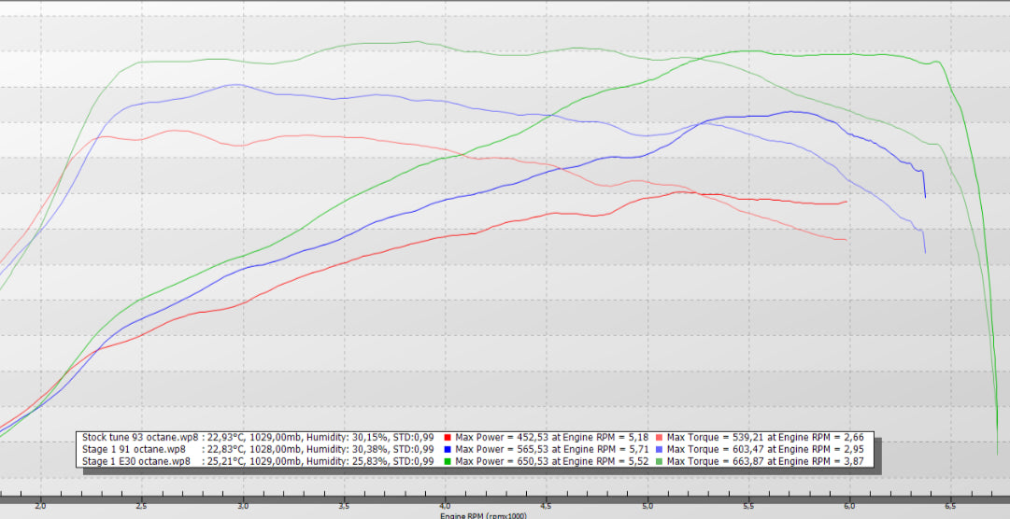The height and width of the screenshot is (519, 1010).
Task: Click the green Max Power legend swatch
Action: tap(448, 461)
